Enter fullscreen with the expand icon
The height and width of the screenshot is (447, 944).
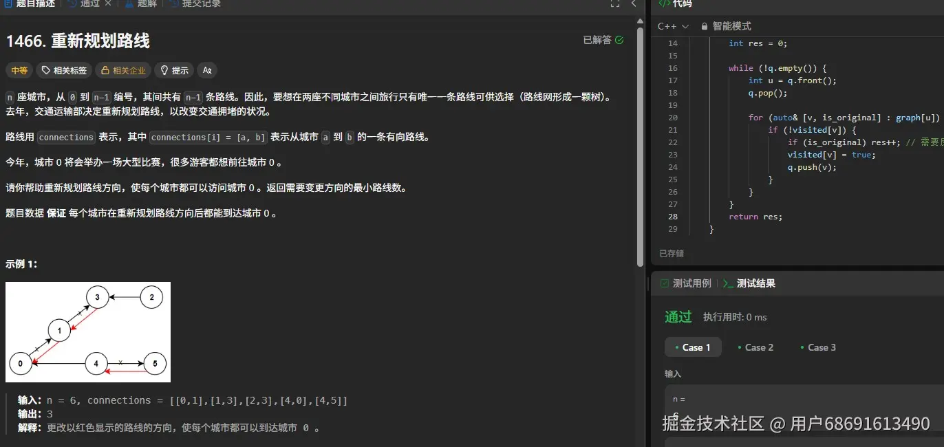614,4
